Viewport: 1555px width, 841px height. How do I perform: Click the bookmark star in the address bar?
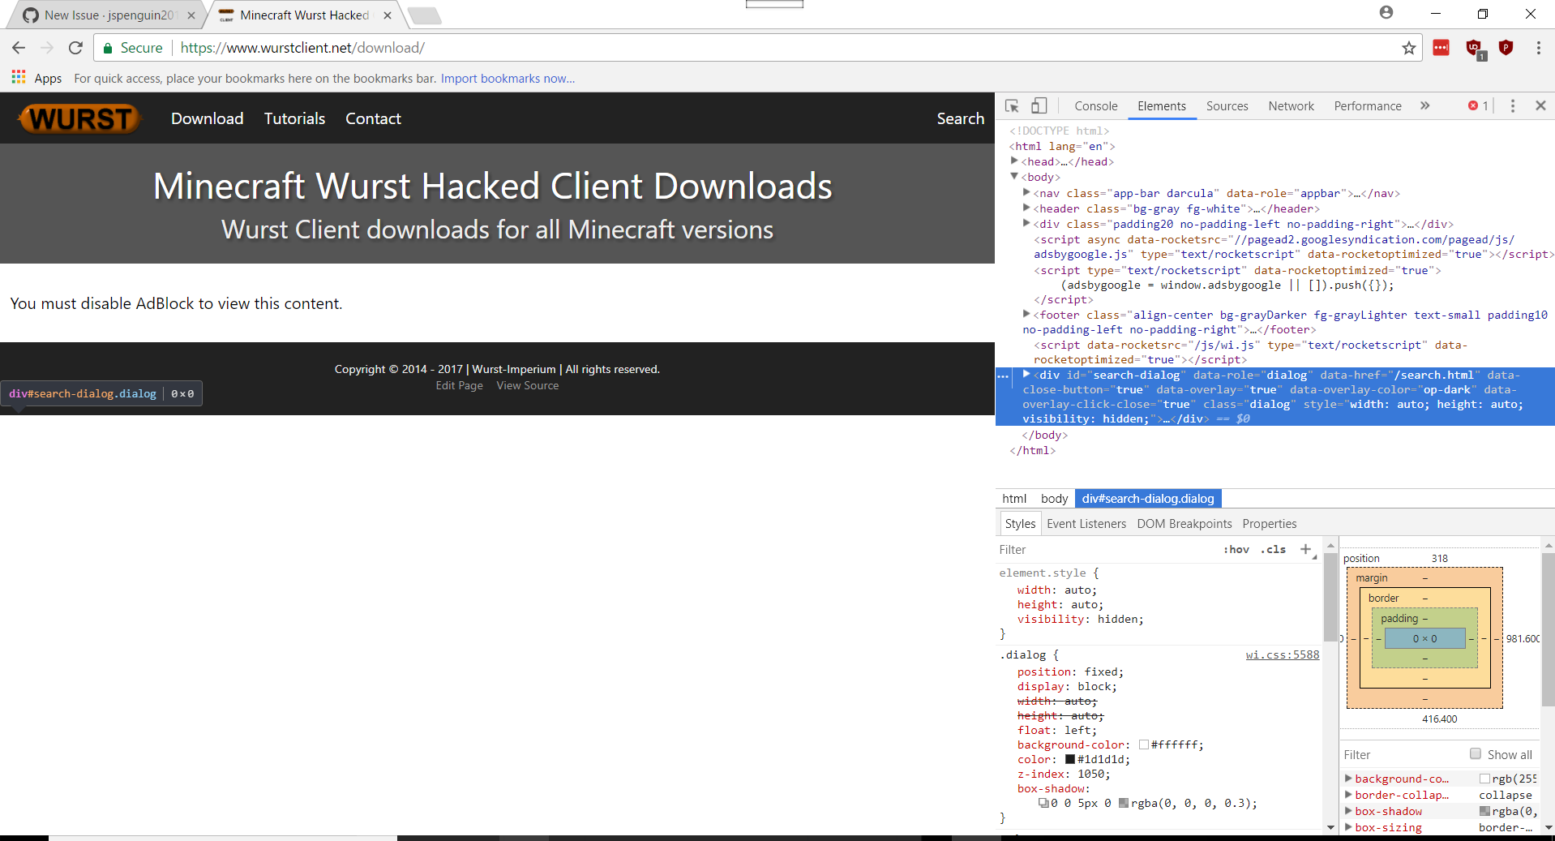(x=1408, y=48)
